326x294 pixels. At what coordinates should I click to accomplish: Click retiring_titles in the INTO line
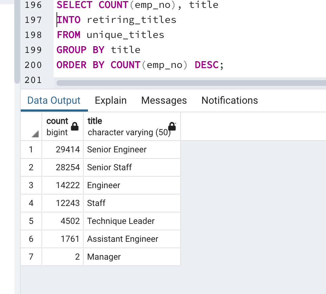tap(132, 20)
